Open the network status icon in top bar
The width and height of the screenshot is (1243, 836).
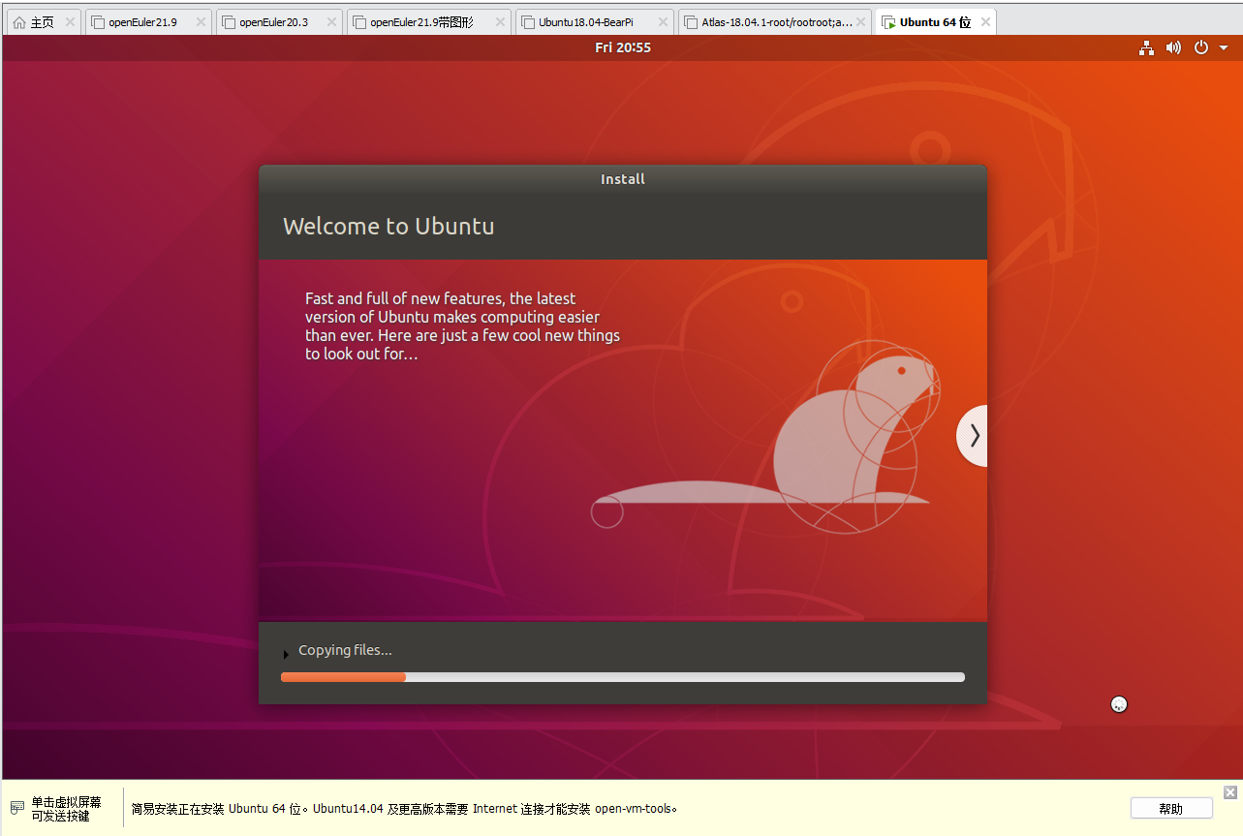coord(1147,47)
